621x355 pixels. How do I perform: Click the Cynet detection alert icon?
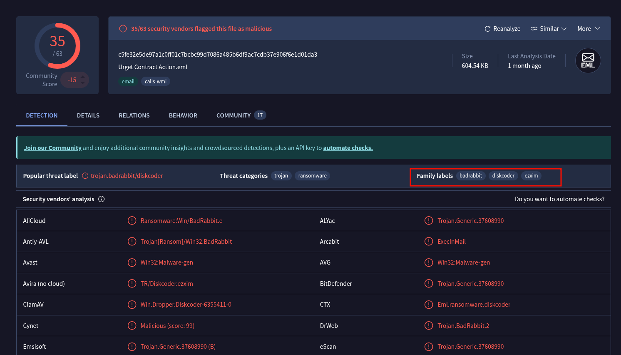coord(132,325)
